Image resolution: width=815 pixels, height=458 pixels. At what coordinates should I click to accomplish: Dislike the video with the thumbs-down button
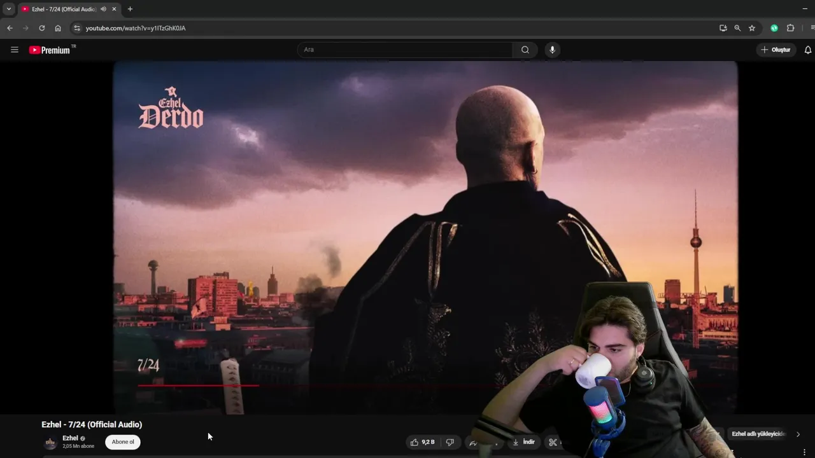450,442
